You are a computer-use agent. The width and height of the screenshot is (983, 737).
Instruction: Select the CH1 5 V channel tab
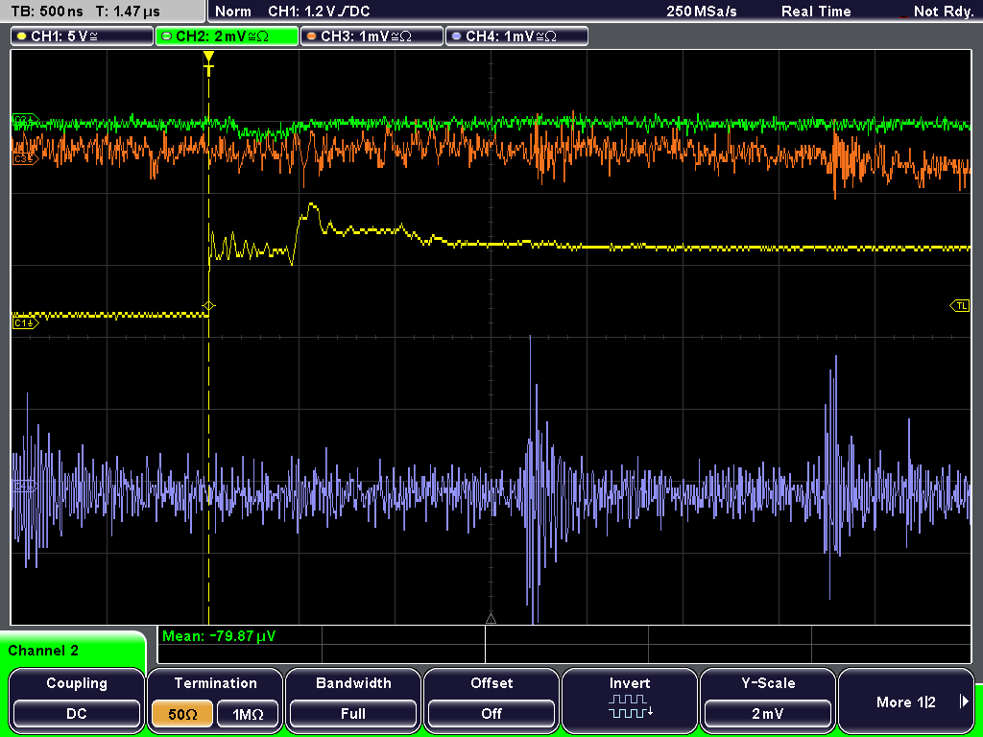tap(83, 36)
